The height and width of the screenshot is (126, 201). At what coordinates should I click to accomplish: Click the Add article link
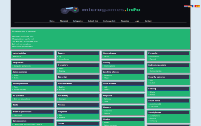tap(17, 56)
